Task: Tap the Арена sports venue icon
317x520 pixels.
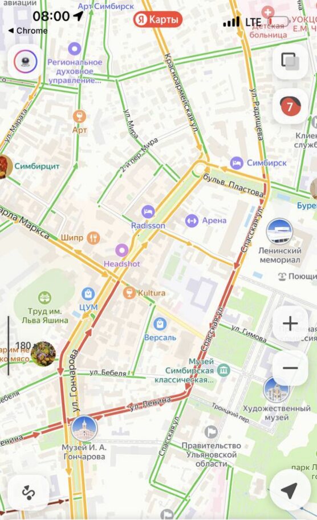Action: click(192, 221)
